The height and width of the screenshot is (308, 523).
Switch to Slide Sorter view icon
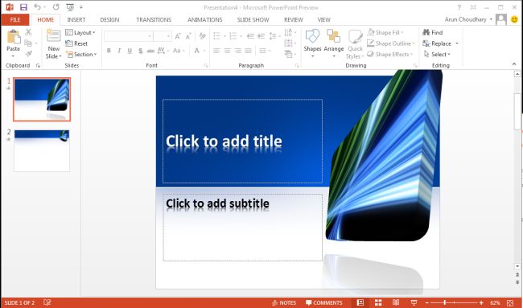coord(378,302)
